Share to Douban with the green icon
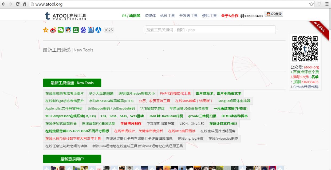 75,30
